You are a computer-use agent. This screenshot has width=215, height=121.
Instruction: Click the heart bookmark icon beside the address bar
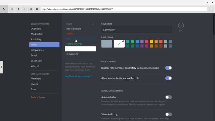point(37,9)
